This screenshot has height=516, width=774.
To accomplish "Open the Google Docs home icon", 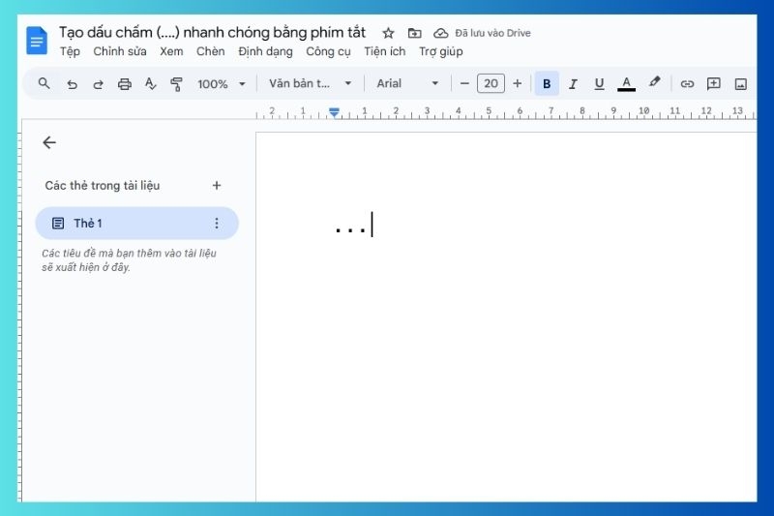I will tap(37, 41).
